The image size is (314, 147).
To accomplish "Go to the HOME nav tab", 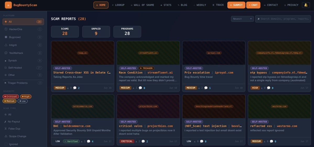I will [101, 5].
